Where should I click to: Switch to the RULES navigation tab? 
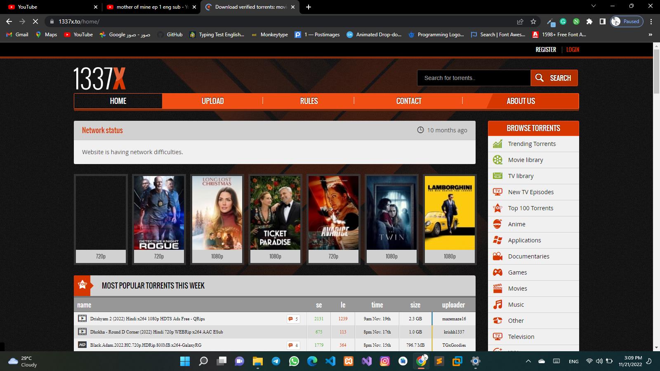pos(309,101)
